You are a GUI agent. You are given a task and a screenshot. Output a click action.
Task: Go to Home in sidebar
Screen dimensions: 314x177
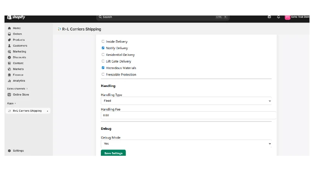[16, 28]
